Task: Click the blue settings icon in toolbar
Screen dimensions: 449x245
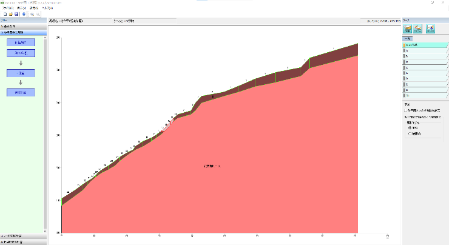Action: click(24, 13)
